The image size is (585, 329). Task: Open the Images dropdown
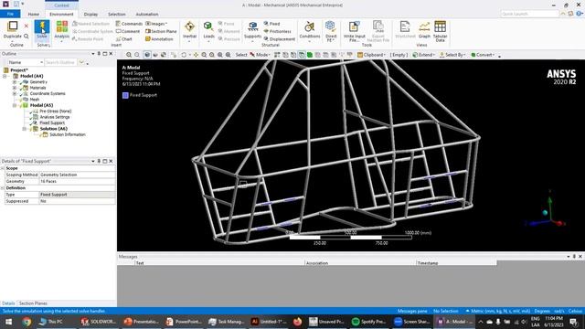(156, 24)
